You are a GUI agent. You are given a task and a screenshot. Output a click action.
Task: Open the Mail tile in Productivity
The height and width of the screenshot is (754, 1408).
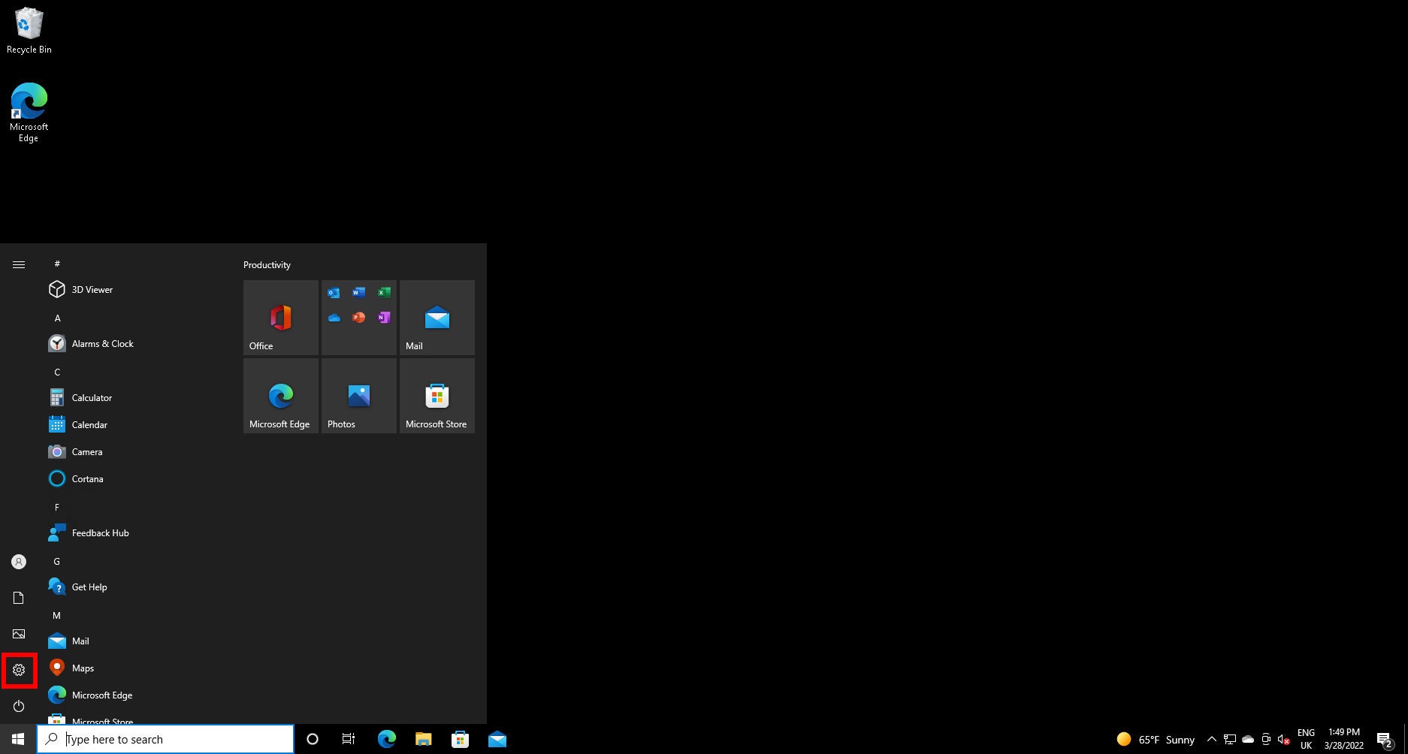[437, 318]
